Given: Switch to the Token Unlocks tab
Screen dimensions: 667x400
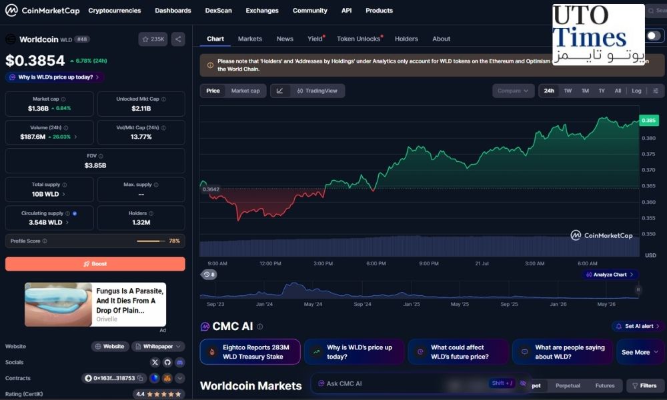Looking at the screenshot, I should (360, 39).
